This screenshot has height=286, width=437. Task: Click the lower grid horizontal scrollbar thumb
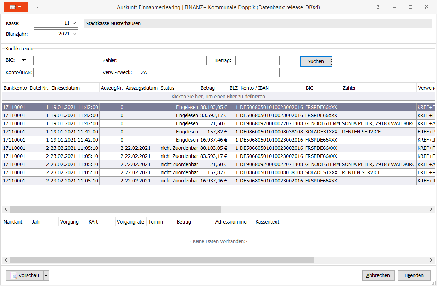point(162,260)
